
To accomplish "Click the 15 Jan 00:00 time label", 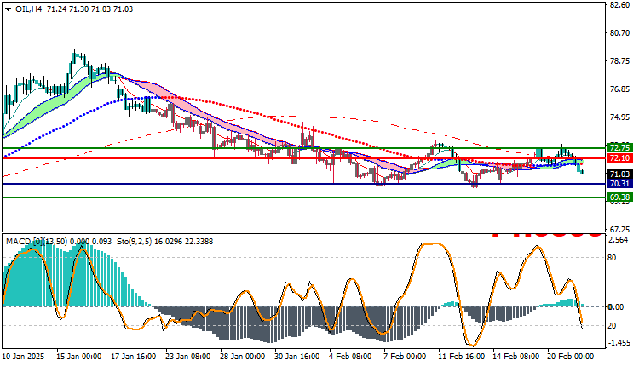I will coord(79,357).
